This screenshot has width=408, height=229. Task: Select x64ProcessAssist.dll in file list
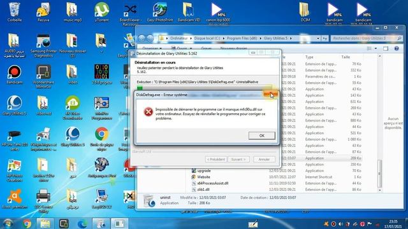pos(212,183)
